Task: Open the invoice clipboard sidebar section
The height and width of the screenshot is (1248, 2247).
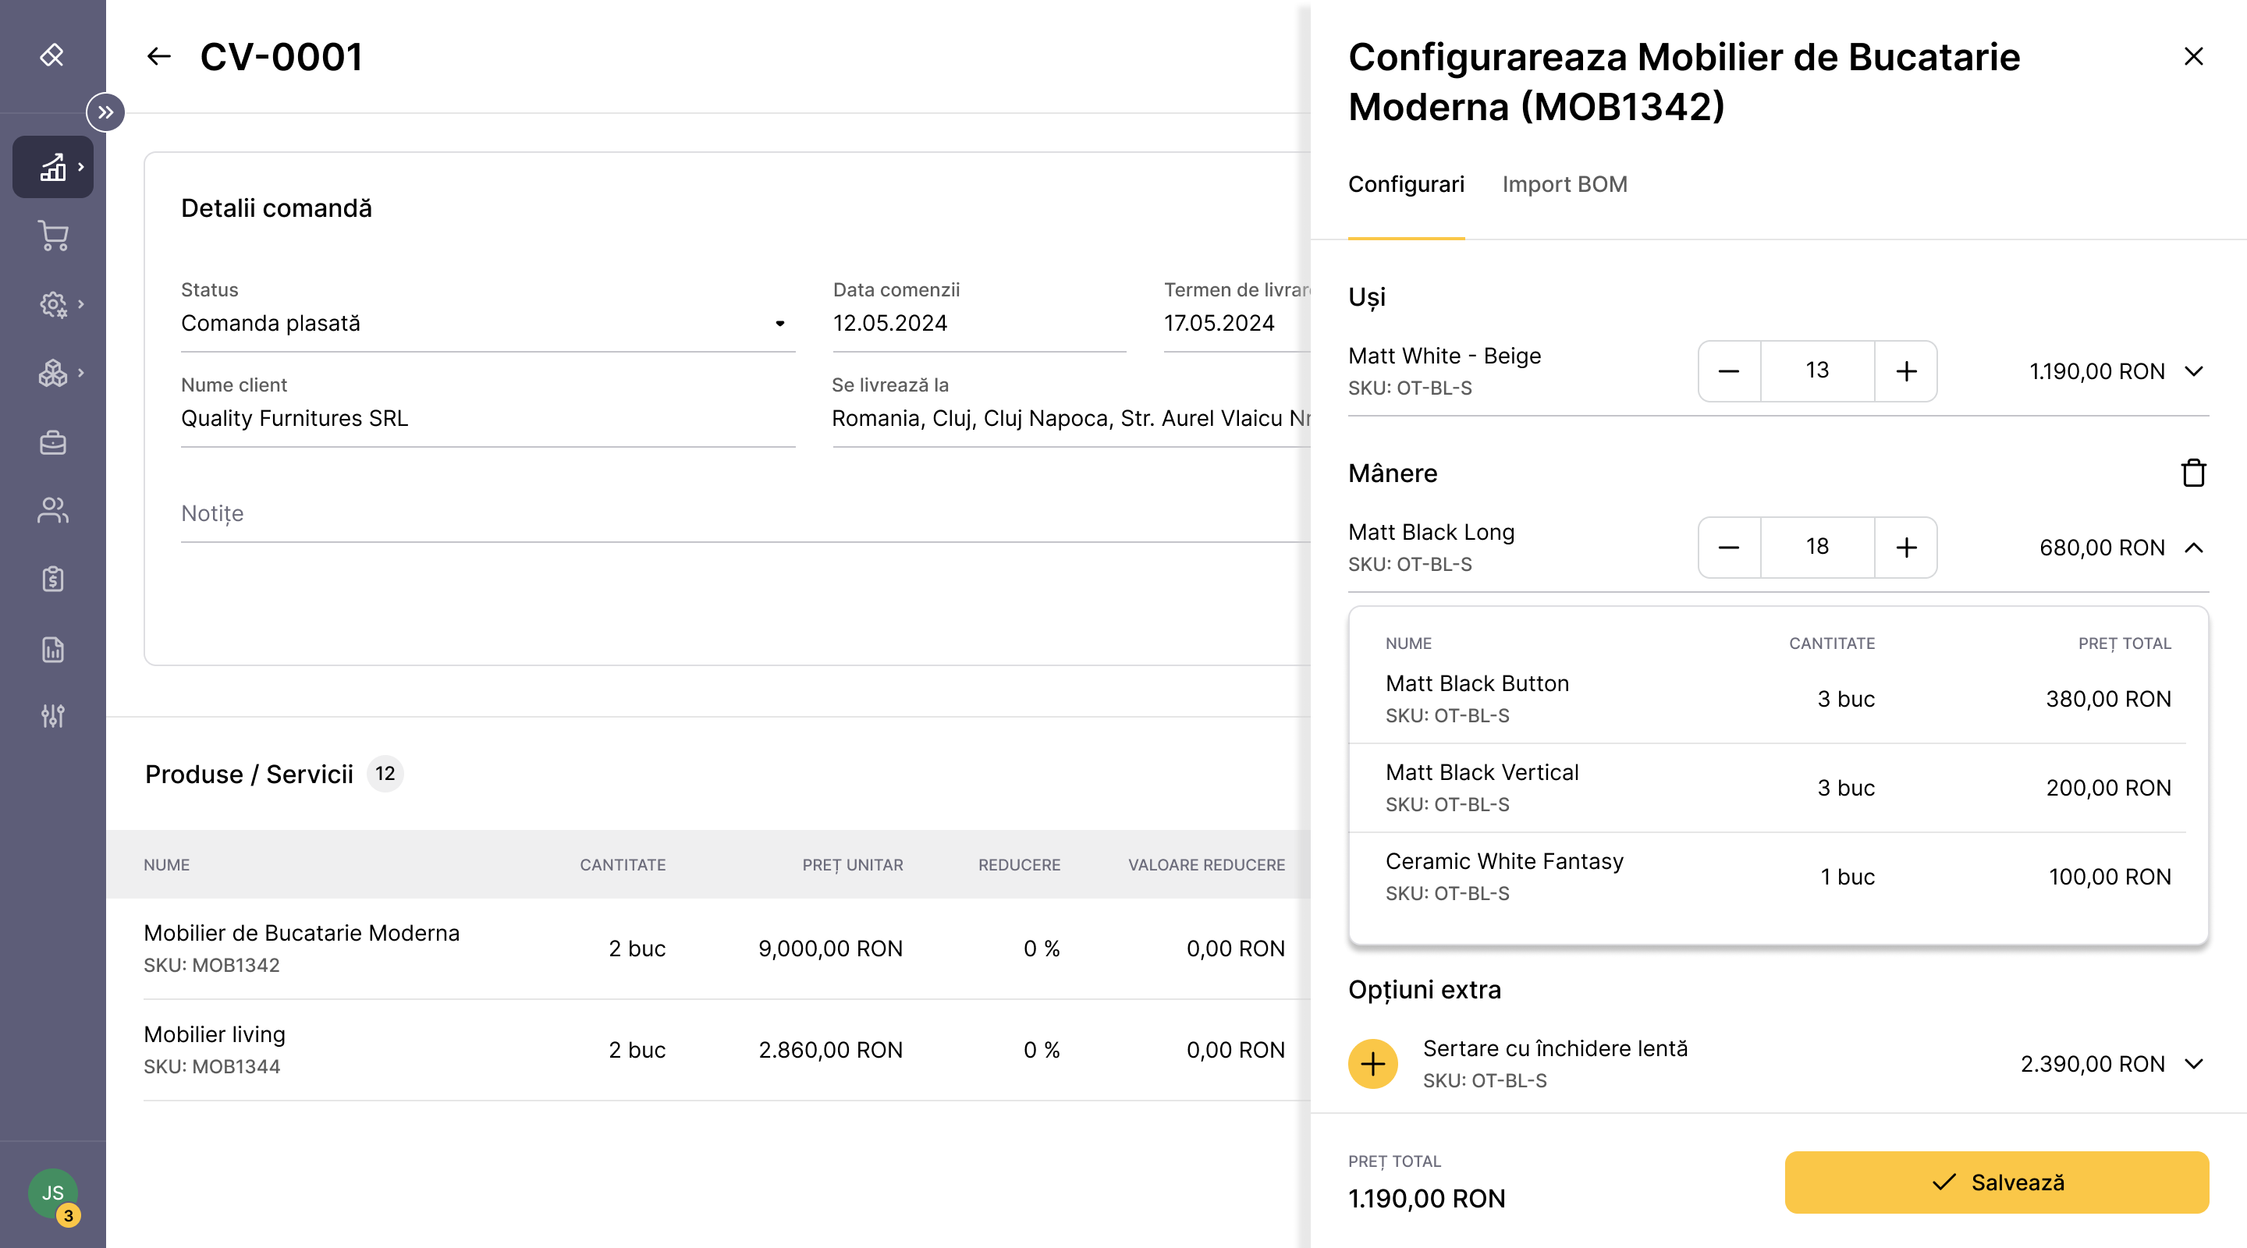Action: [53, 579]
